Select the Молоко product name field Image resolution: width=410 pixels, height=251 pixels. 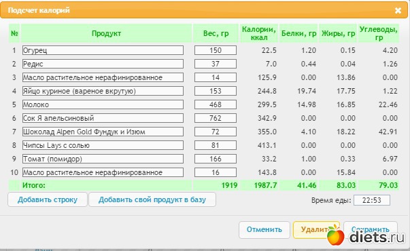click(103, 104)
